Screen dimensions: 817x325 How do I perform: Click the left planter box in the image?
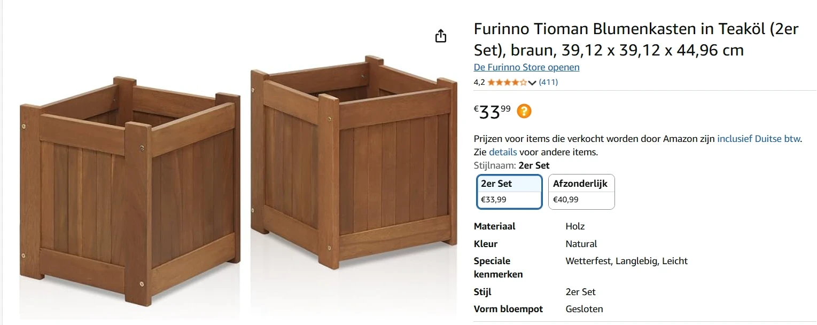click(x=131, y=192)
